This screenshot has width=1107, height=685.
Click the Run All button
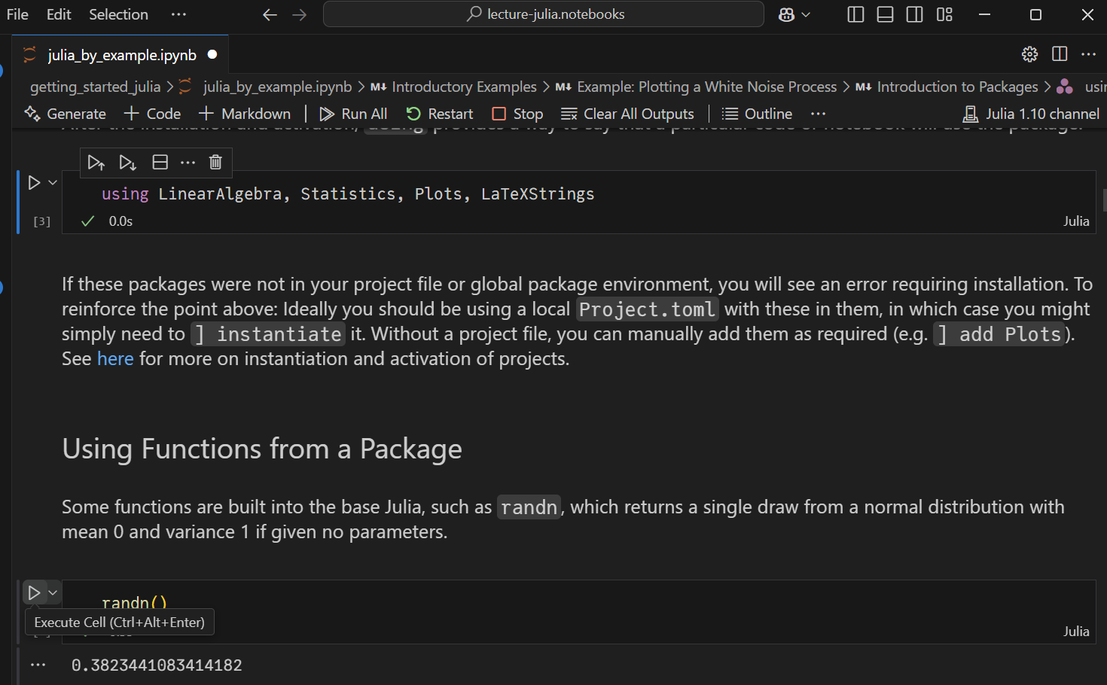[353, 114]
